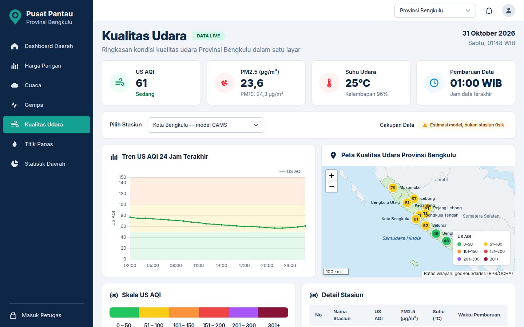
Task: Open notifications bell icon
Action: pos(489,11)
